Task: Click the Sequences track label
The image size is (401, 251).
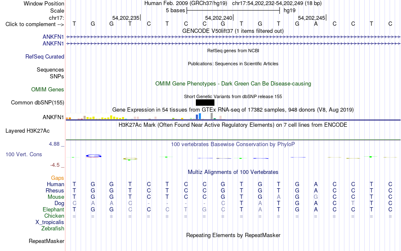Action: (50, 69)
